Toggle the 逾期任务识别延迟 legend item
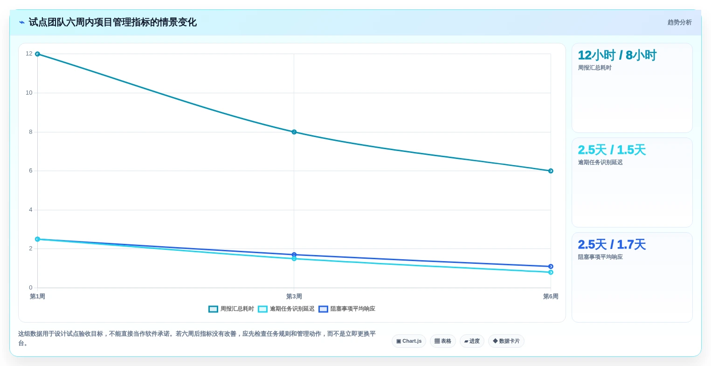Viewport: 711px width, 366px height. point(286,309)
